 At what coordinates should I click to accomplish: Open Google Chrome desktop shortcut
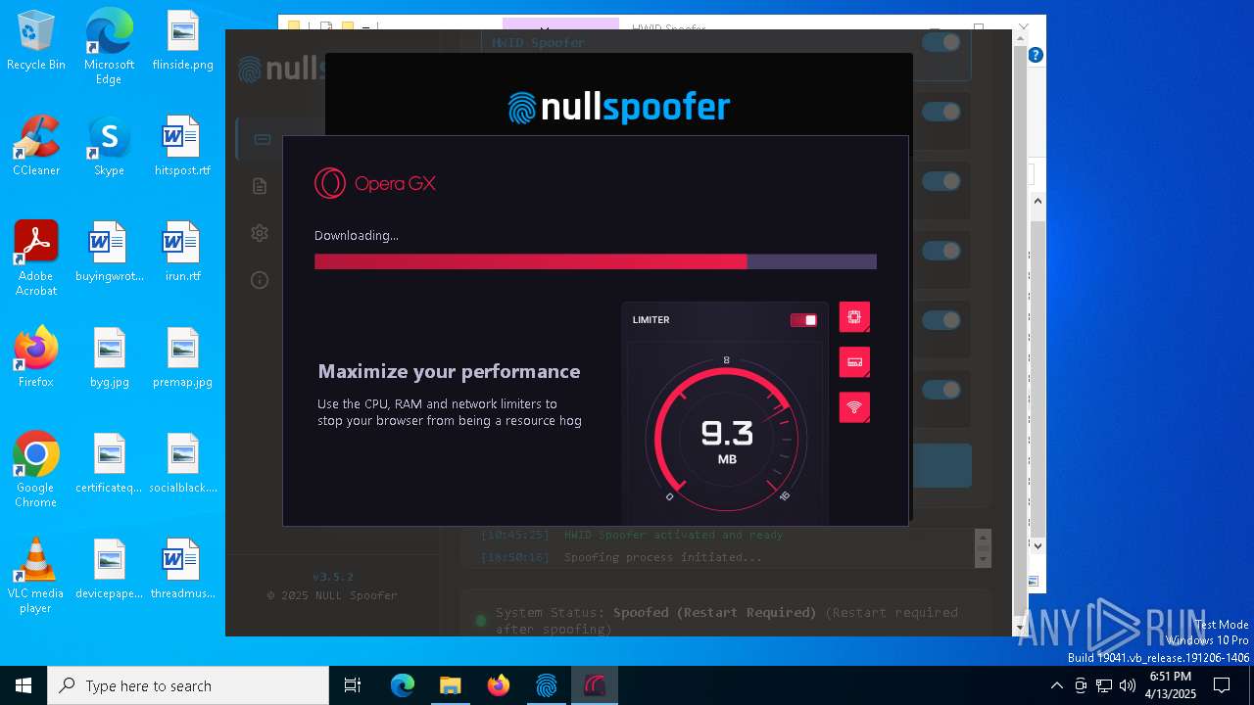click(x=36, y=469)
